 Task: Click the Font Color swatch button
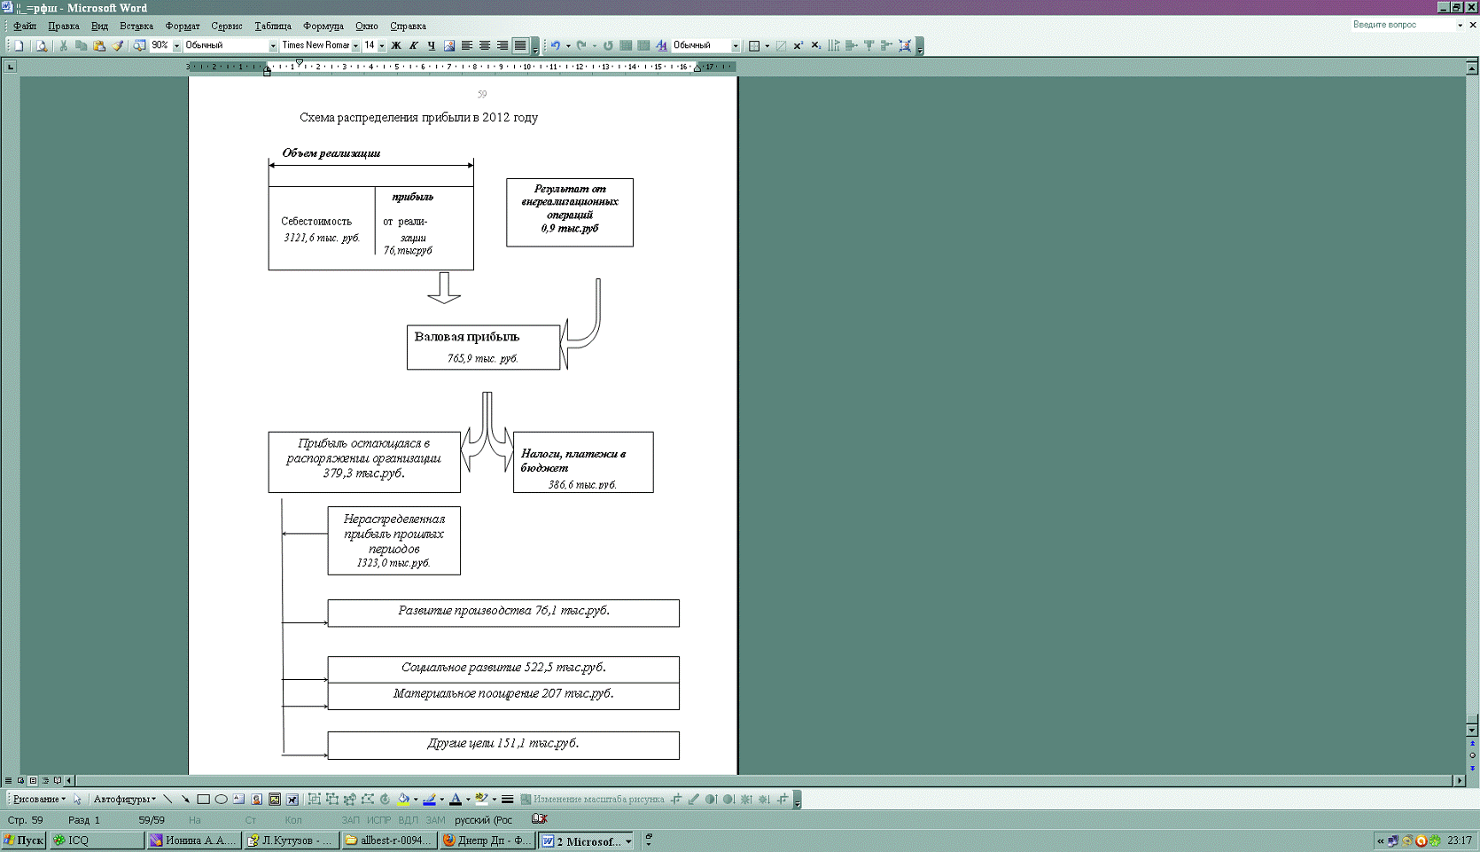[456, 799]
